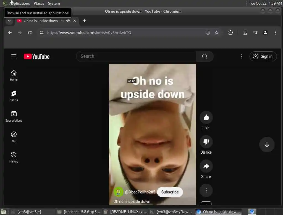Bookmark this page with the star
The image size is (283, 215).
point(217,33)
